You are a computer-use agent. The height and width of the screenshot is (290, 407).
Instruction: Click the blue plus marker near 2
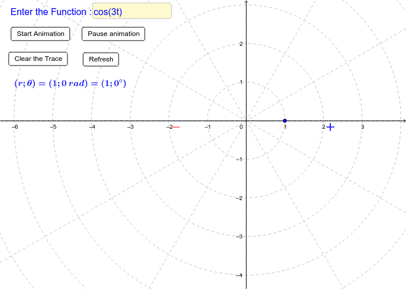pos(330,127)
